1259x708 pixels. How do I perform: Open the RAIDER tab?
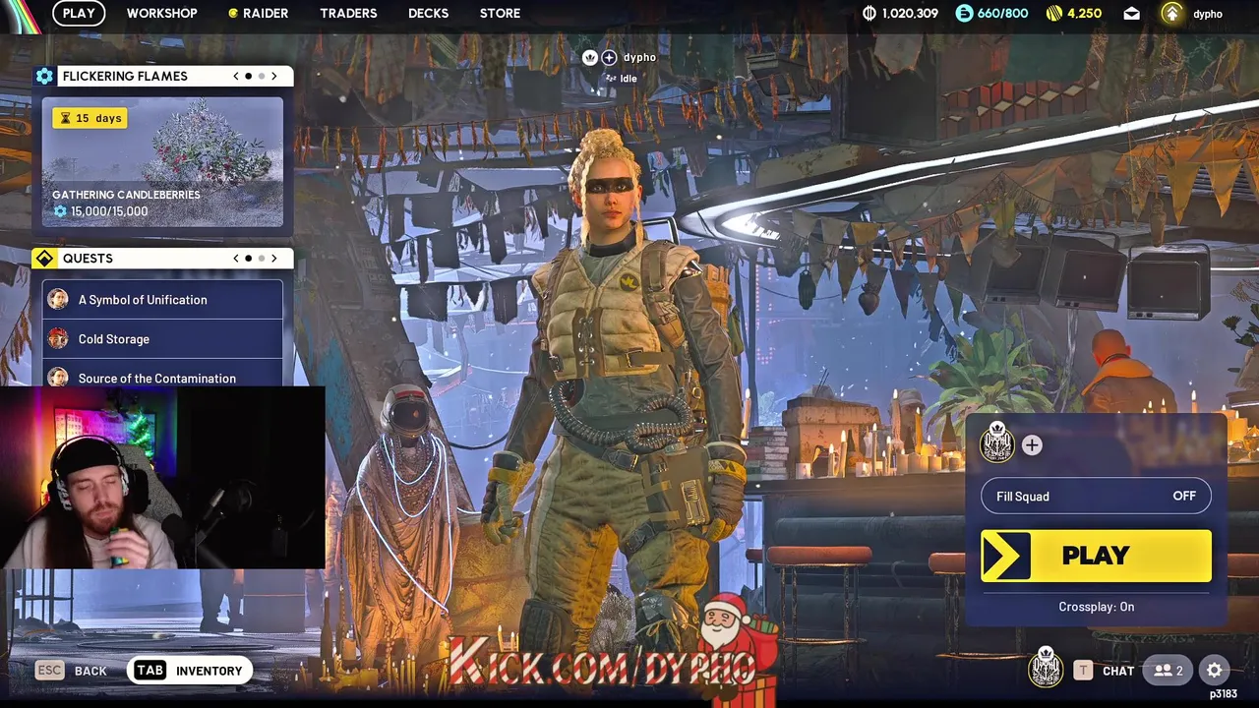[266, 13]
